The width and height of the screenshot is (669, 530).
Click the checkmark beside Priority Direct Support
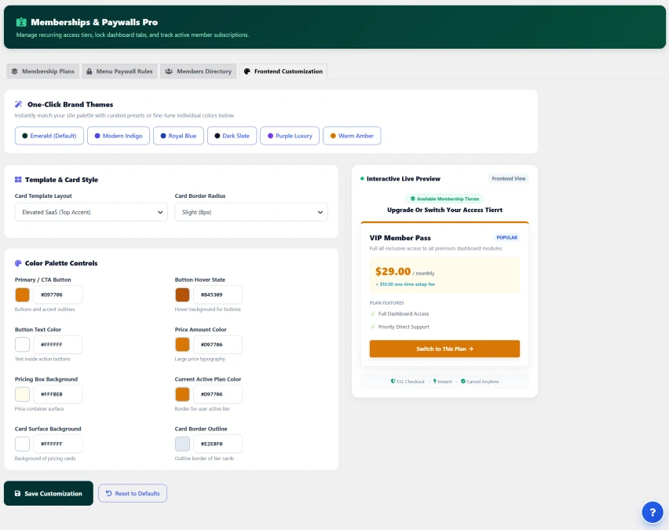[x=373, y=327]
